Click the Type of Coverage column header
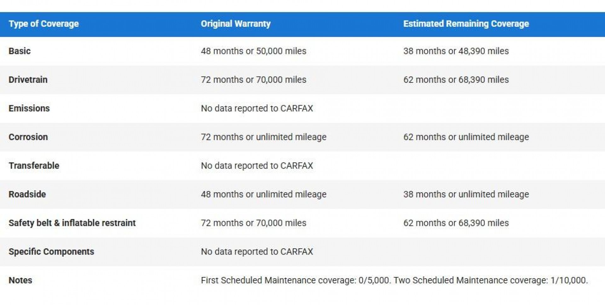This screenshot has width=605, height=305. tap(43, 24)
